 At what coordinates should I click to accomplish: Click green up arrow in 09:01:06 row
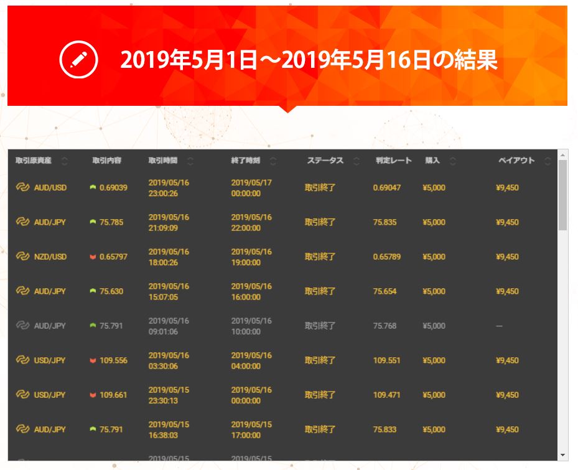93,326
